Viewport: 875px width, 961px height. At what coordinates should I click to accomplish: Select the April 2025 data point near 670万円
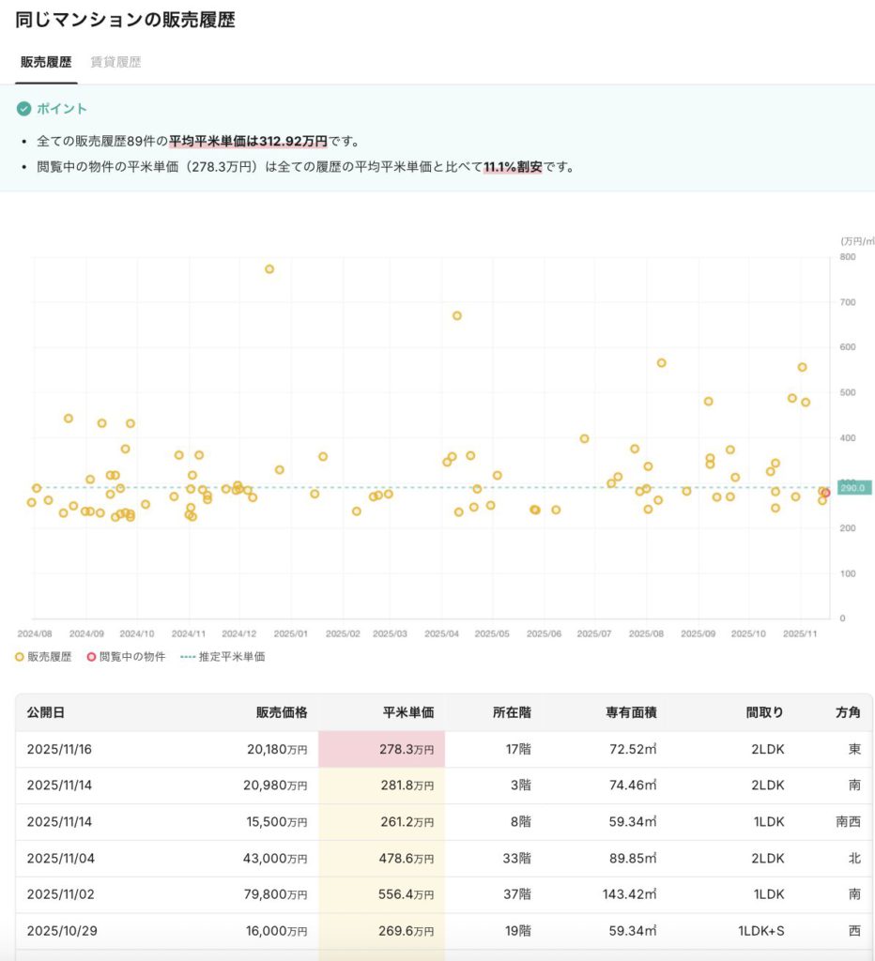pyautogui.click(x=457, y=316)
